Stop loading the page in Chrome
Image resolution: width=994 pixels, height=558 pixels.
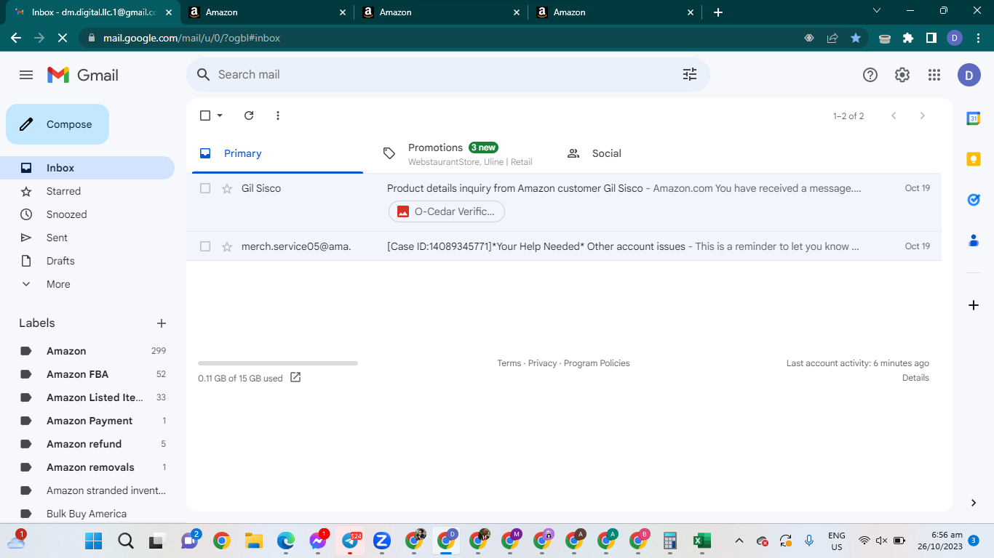tap(63, 38)
